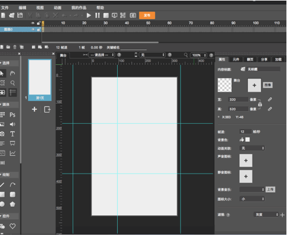Click the heart widget icon

tap(12, 226)
